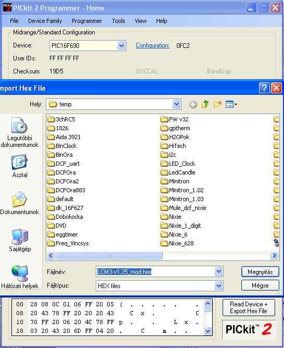
Task: Create a new folder icon
Action: pyautogui.click(x=217, y=104)
